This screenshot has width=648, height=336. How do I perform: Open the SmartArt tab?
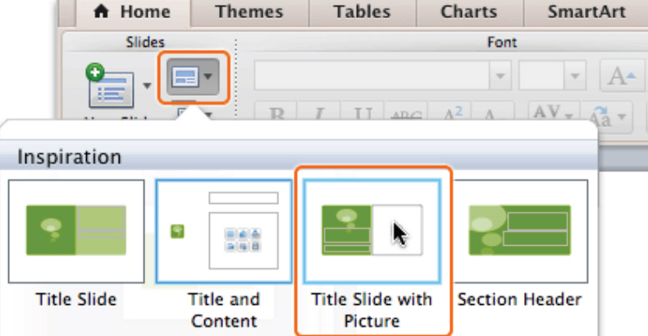tap(586, 12)
